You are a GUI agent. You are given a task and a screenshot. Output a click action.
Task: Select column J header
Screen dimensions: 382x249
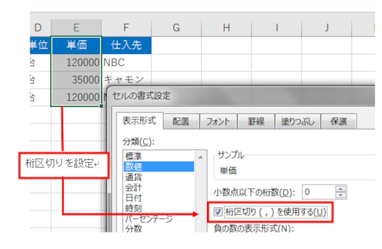tap(327, 28)
